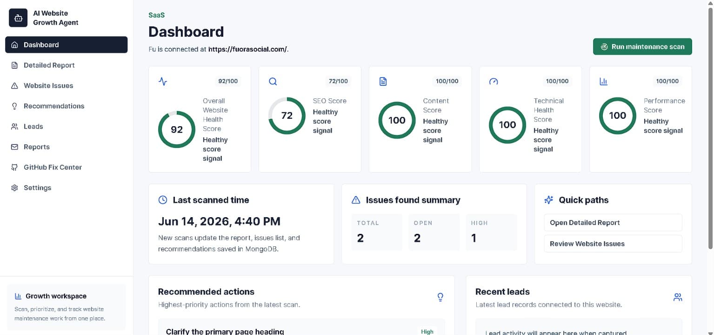Image resolution: width=714 pixels, height=335 pixels.
Task: Open GitHub Fix Center
Action: [67, 167]
